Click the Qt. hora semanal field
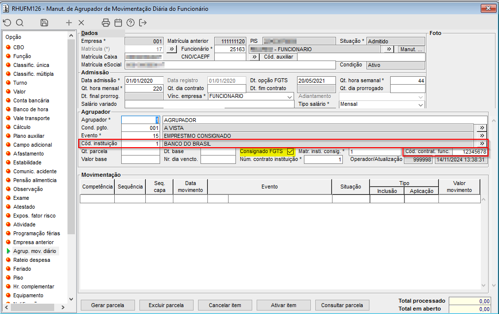 tap(408, 81)
